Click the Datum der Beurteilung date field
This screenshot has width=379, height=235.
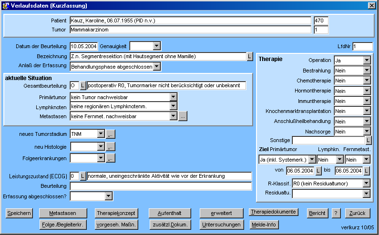click(x=84, y=46)
